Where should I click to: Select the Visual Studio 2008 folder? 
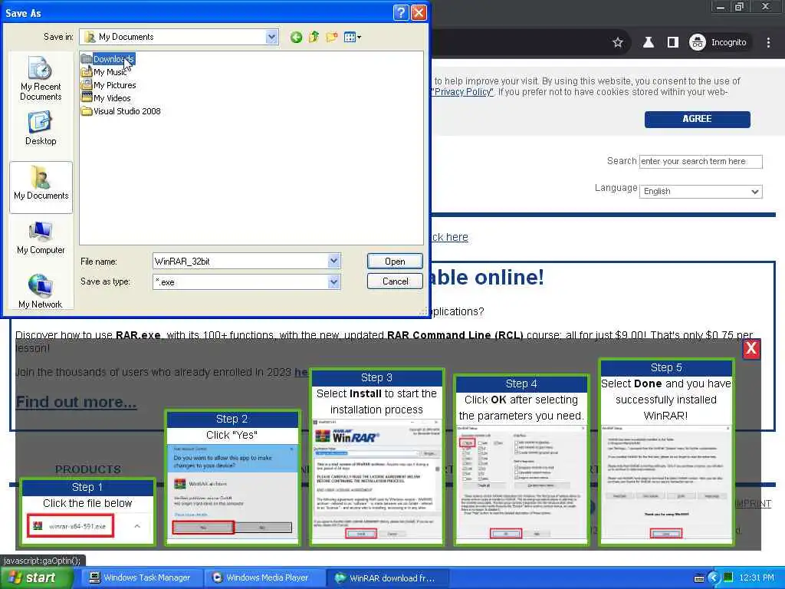(x=121, y=111)
